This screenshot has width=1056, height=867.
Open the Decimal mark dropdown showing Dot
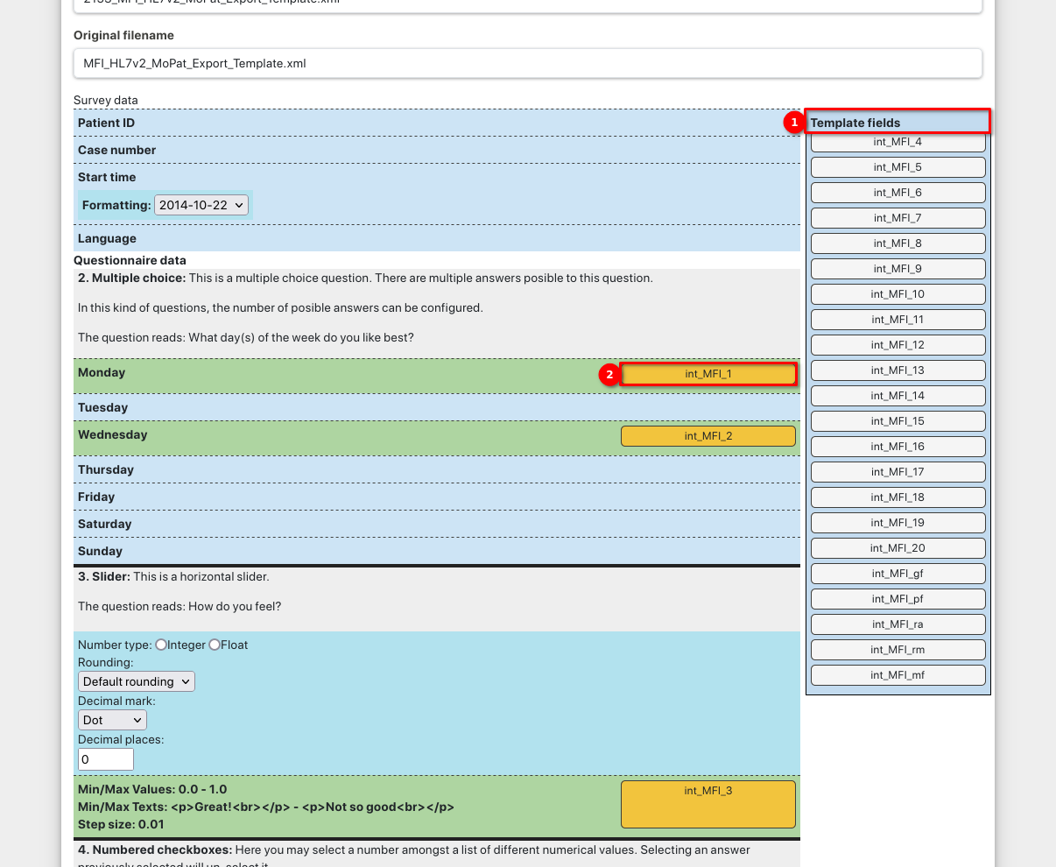point(111,719)
